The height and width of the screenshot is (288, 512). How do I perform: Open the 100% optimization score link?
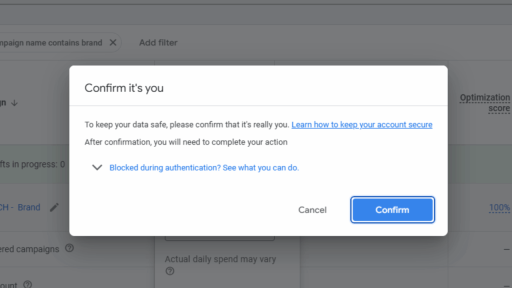499,207
